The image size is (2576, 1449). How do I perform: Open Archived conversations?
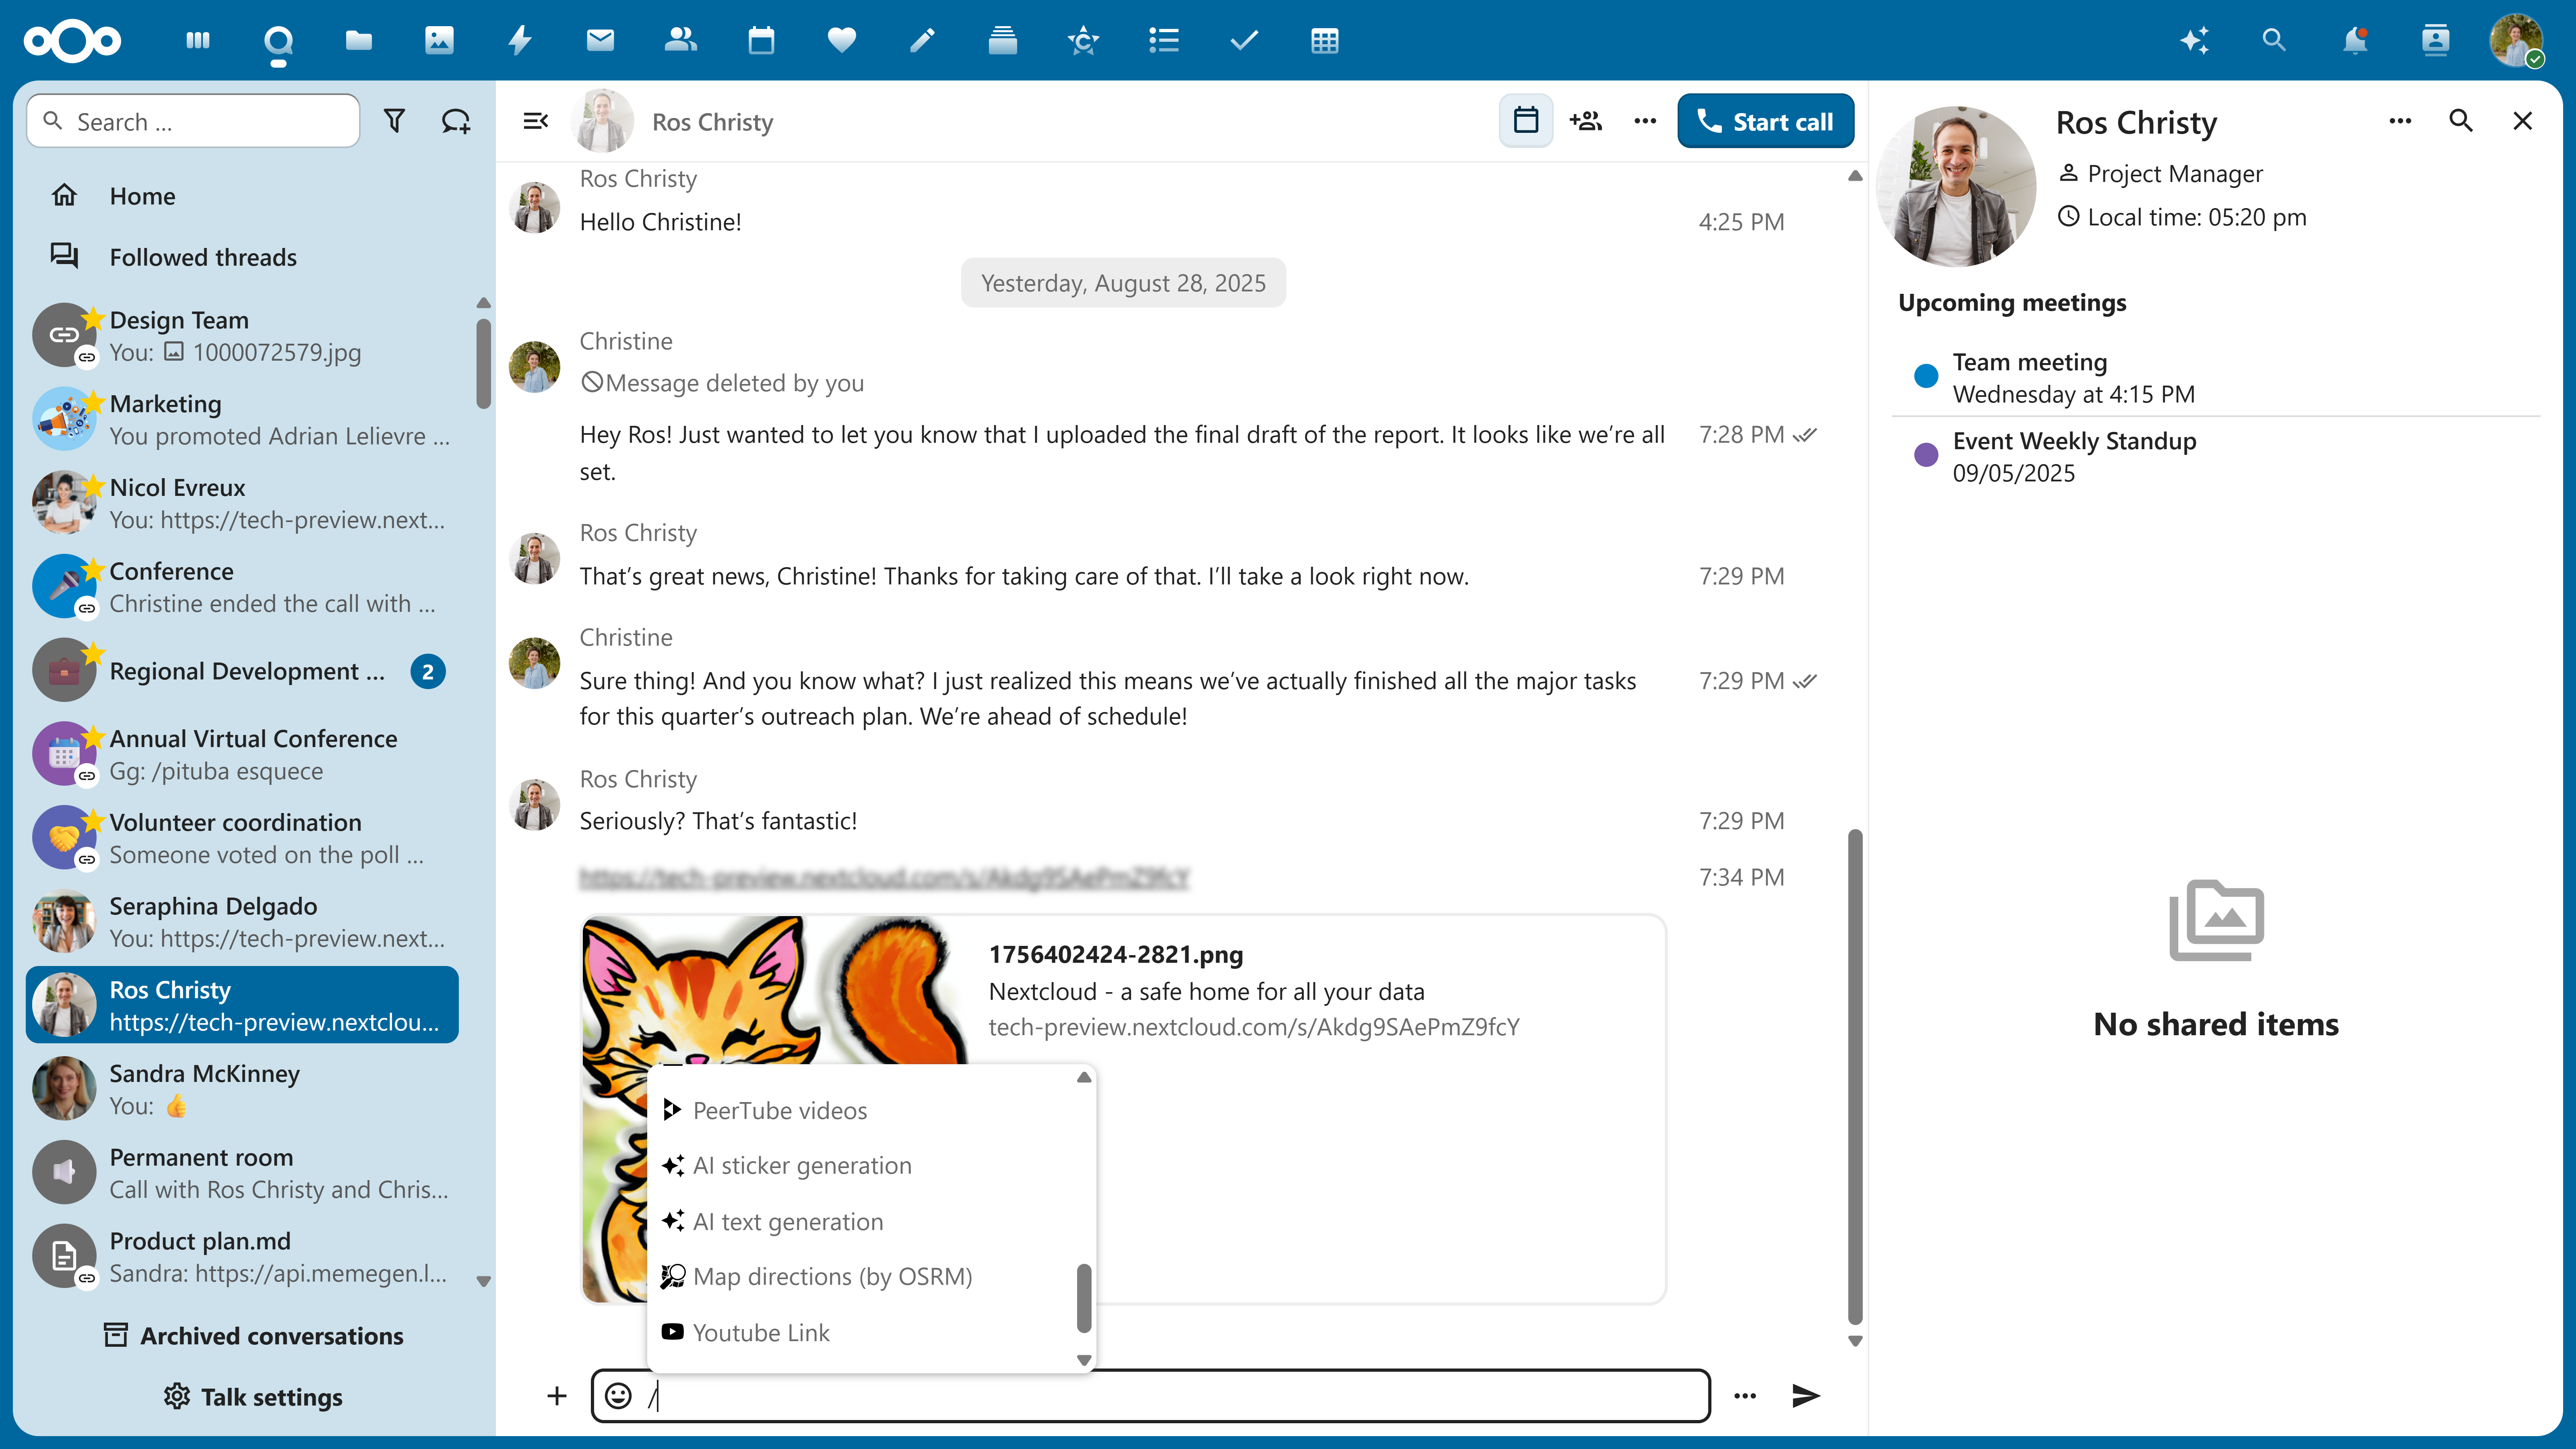click(x=253, y=1336)
